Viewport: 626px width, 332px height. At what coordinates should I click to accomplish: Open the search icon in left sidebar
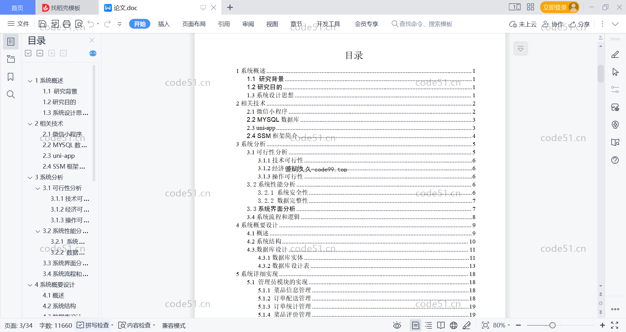[x=11, y=94]
